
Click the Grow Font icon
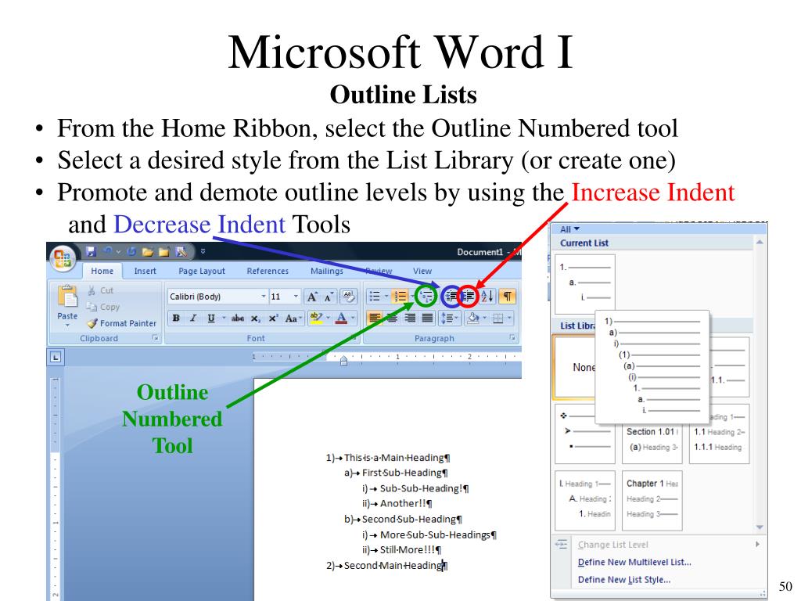click(311, 297)
